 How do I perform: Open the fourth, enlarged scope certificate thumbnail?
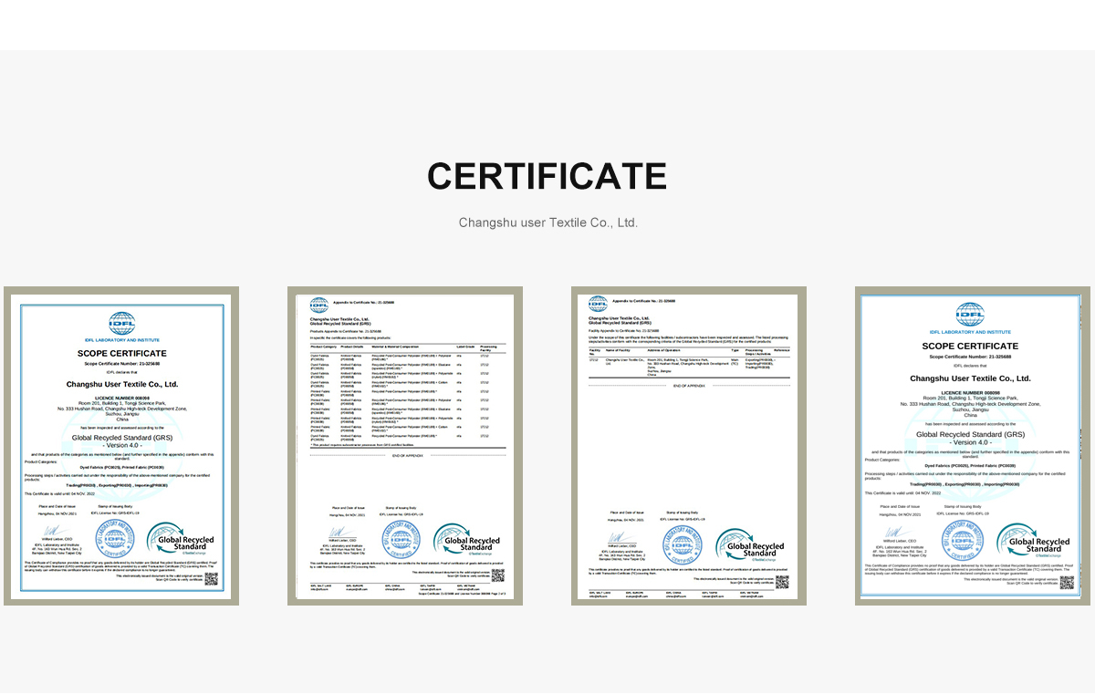point(973,446)
